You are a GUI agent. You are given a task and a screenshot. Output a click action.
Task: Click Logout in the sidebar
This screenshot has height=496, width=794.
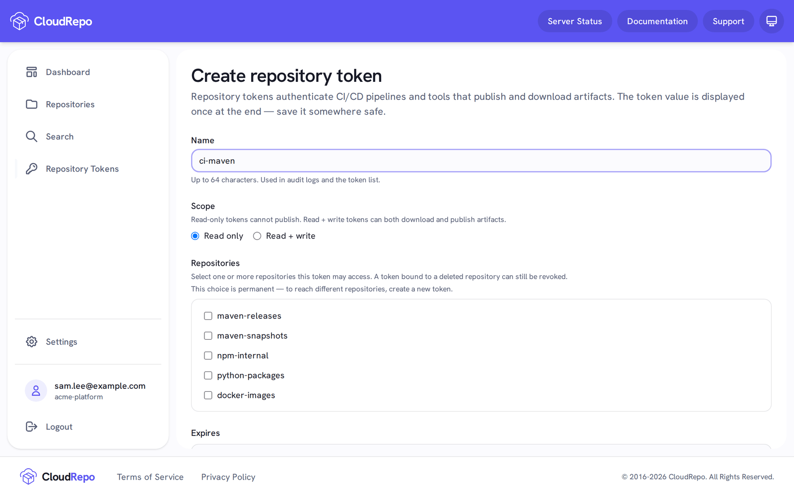88,427
